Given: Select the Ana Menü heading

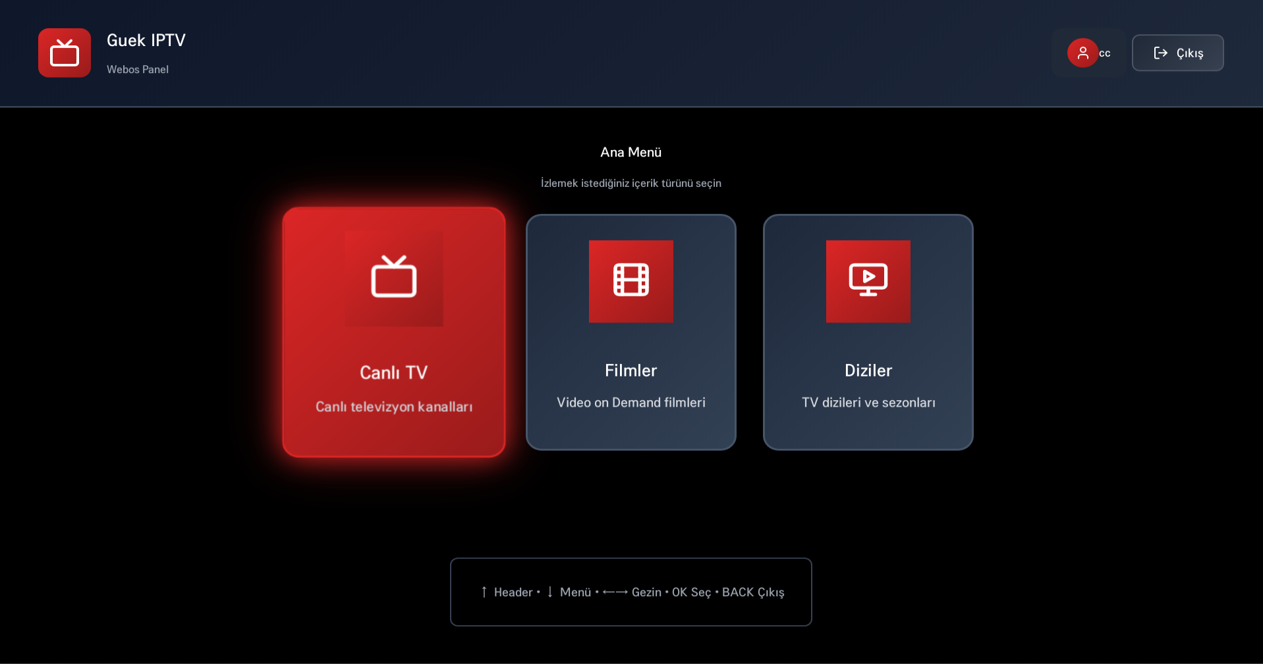Looking at the screenshot, I should (630, 152).
